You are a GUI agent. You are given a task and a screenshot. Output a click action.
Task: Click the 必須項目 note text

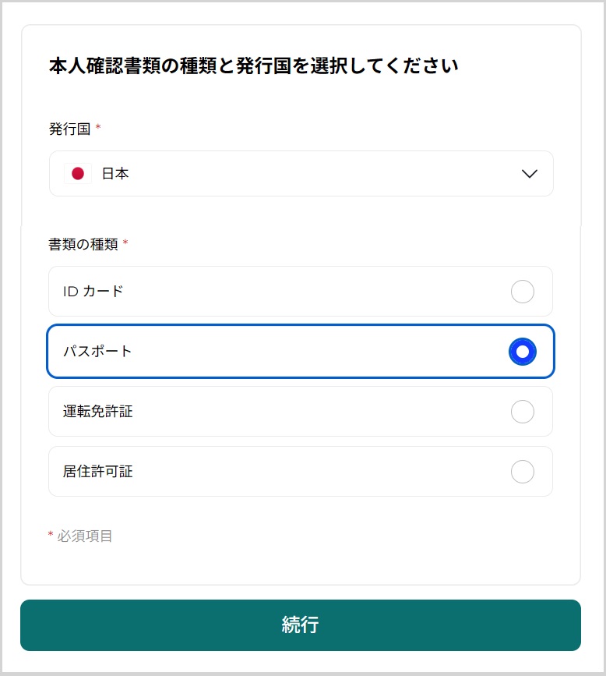[x=85, y=536]
